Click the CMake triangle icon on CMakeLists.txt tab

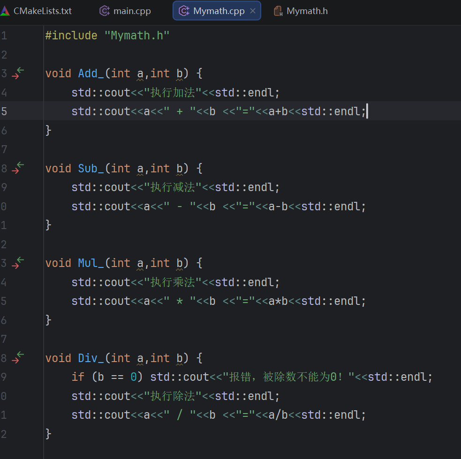[5, 11]
